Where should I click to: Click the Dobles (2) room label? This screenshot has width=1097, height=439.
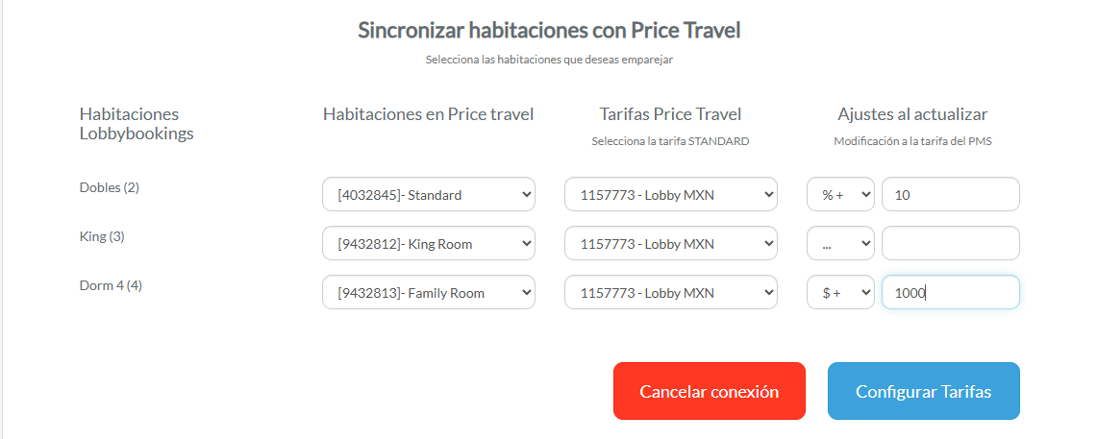coord(109,187)
